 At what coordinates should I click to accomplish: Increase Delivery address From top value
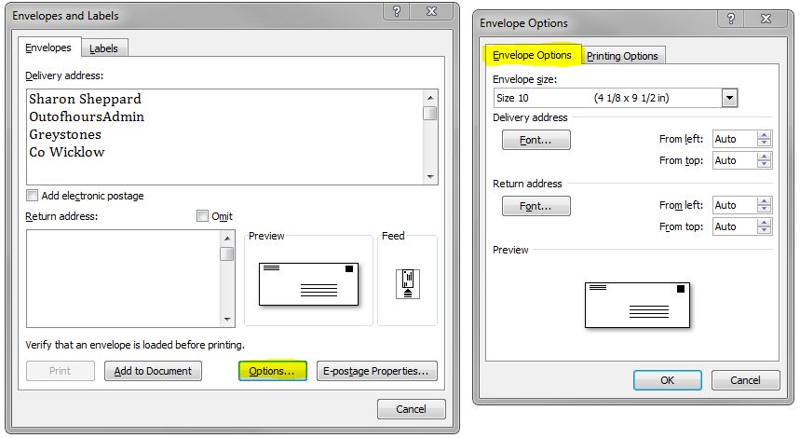[764, 157]
